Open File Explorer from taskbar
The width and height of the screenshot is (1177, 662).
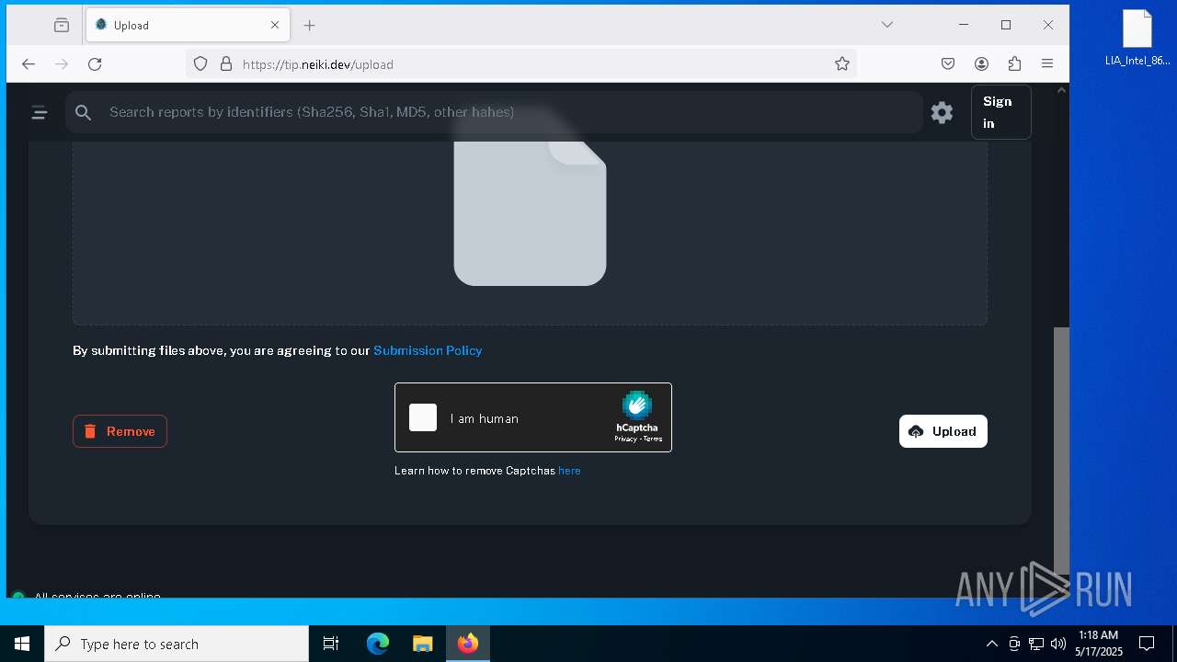click(x=422, y=644)
